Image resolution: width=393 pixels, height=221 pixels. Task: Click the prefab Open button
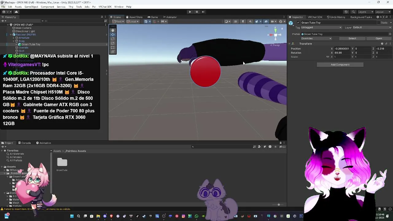379,38
